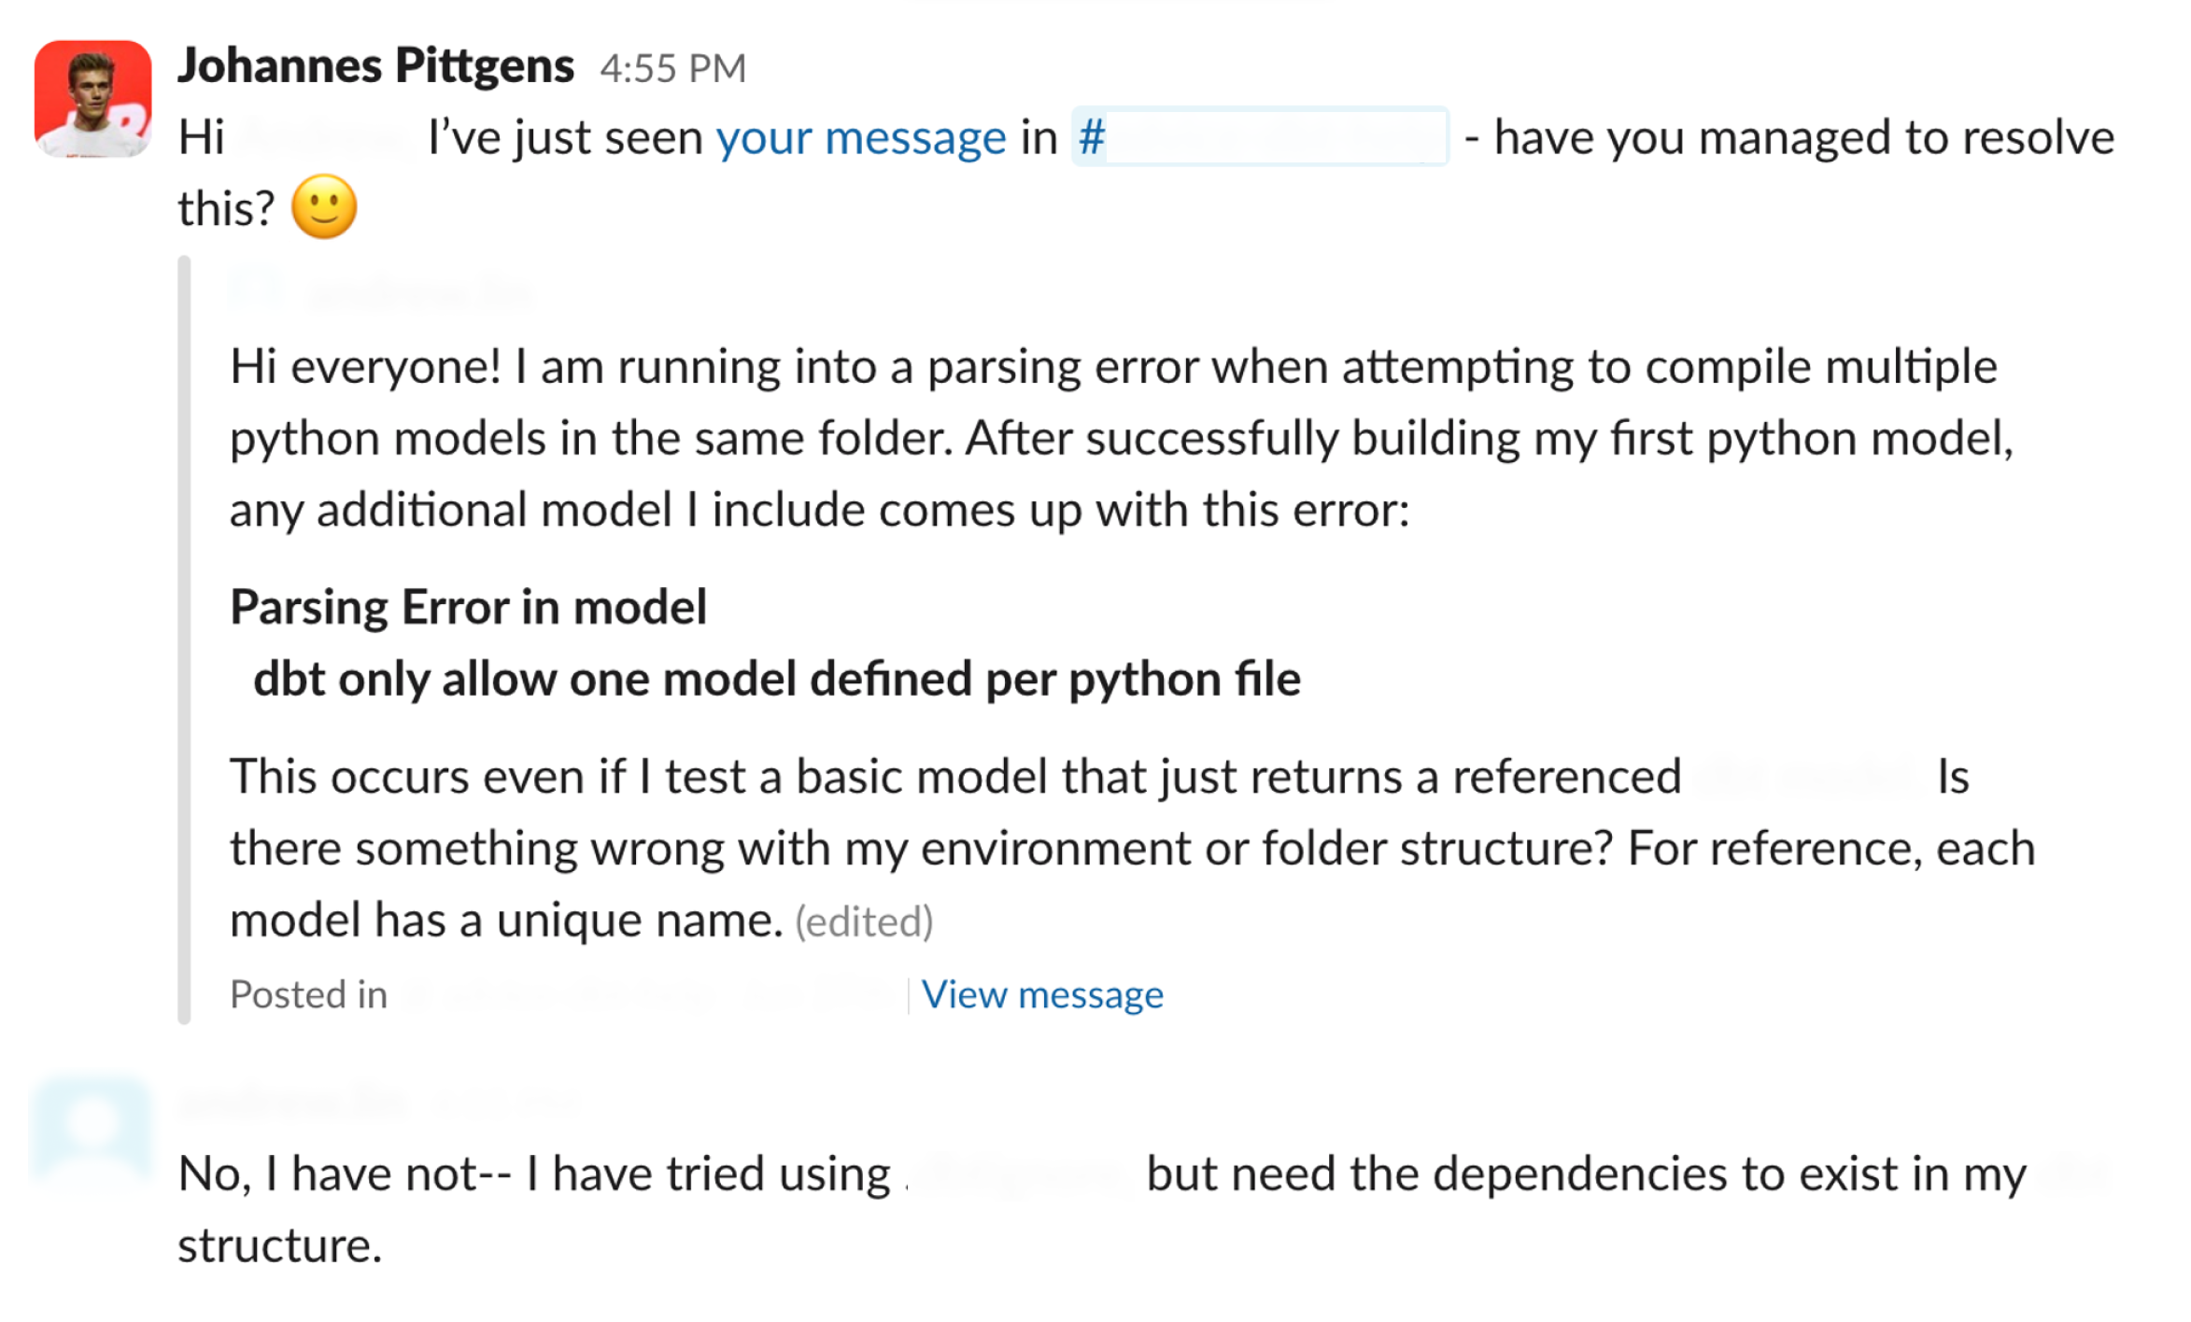Click blurred term after "returns a referenced"

(1808, 777)
